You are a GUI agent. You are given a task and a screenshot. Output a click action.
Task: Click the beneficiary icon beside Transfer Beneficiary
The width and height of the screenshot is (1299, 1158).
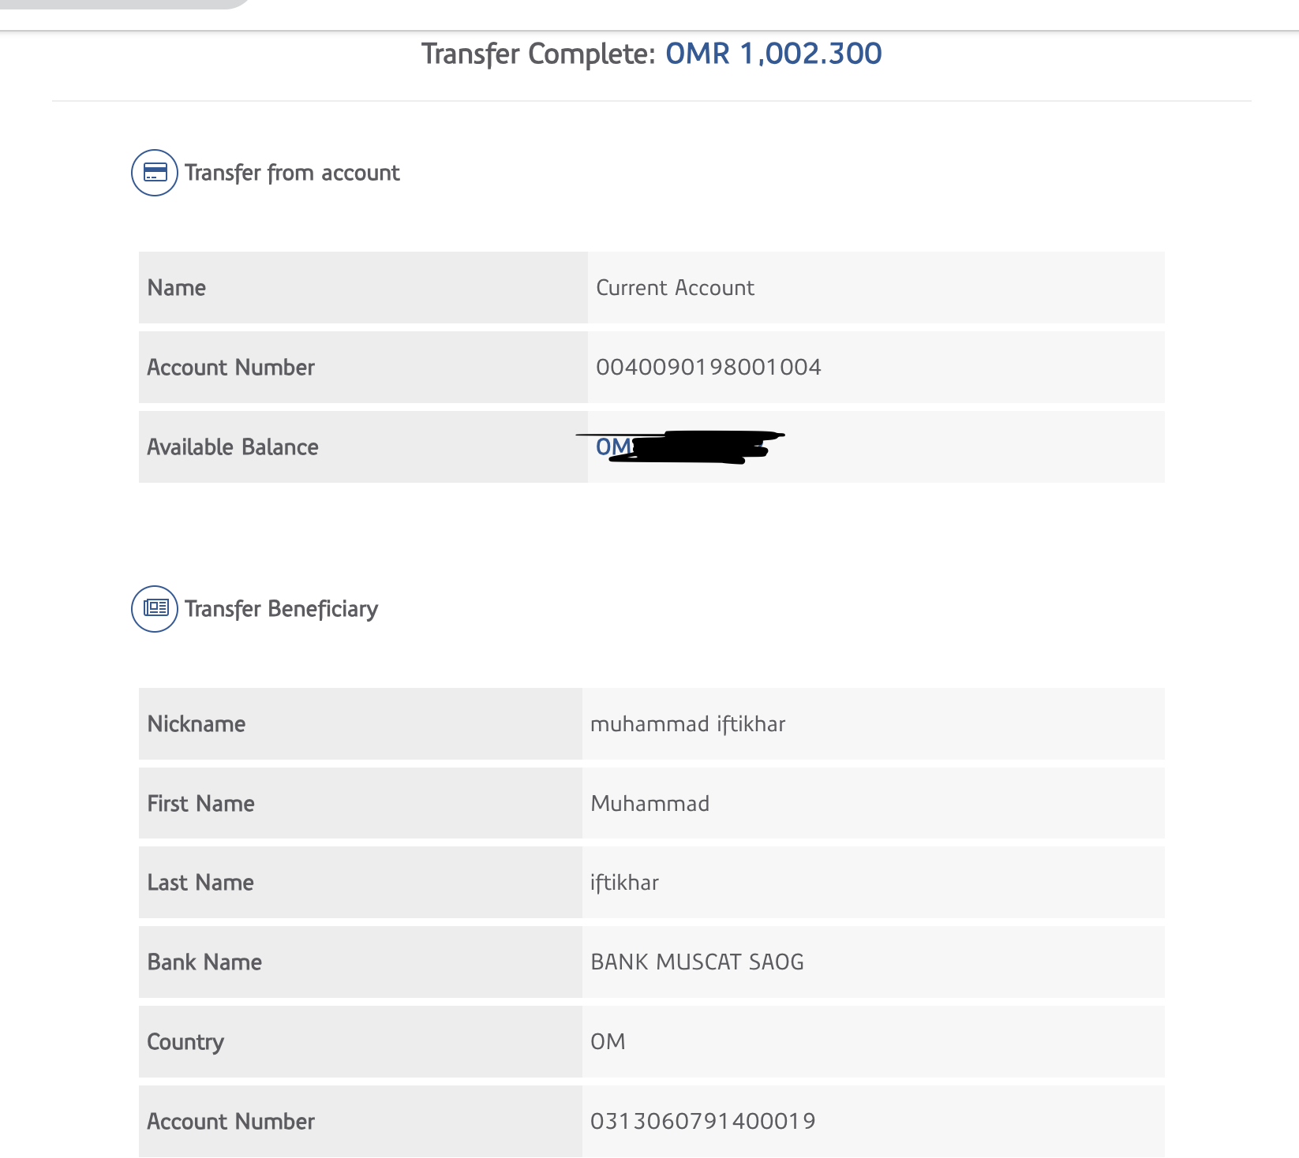pyautogui.click(x=155, y=608)
